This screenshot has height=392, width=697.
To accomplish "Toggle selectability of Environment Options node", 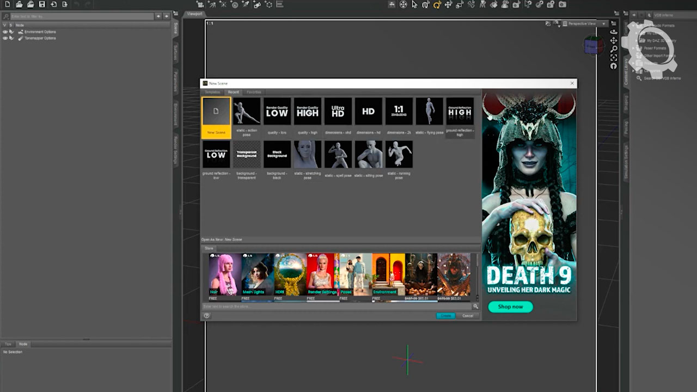I will pos(11,32).
